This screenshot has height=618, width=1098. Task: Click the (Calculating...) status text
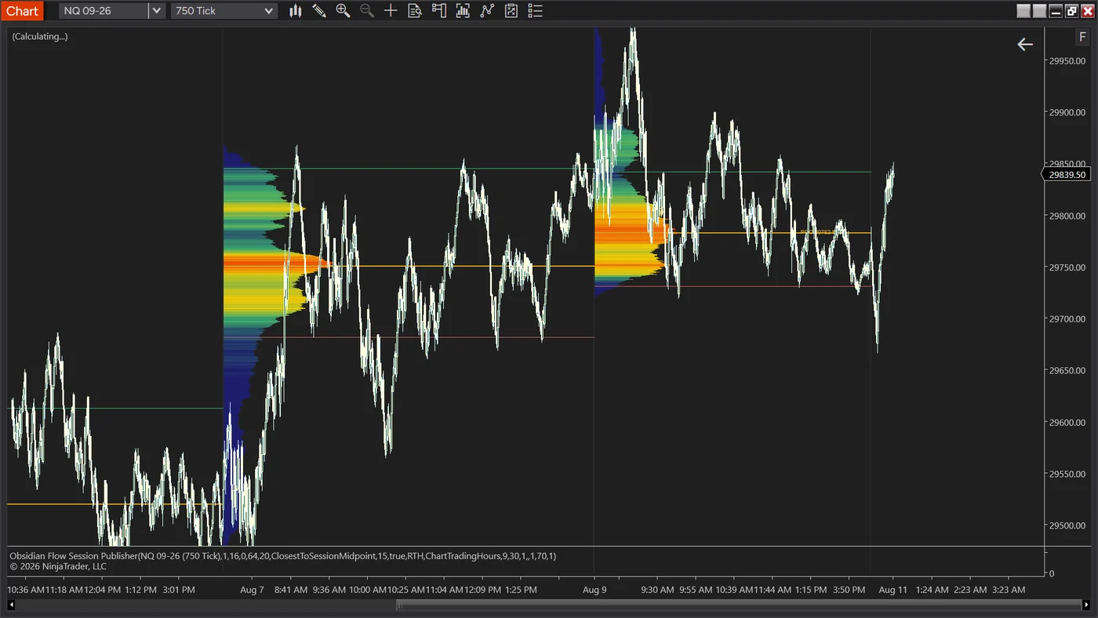pos(40,36)
